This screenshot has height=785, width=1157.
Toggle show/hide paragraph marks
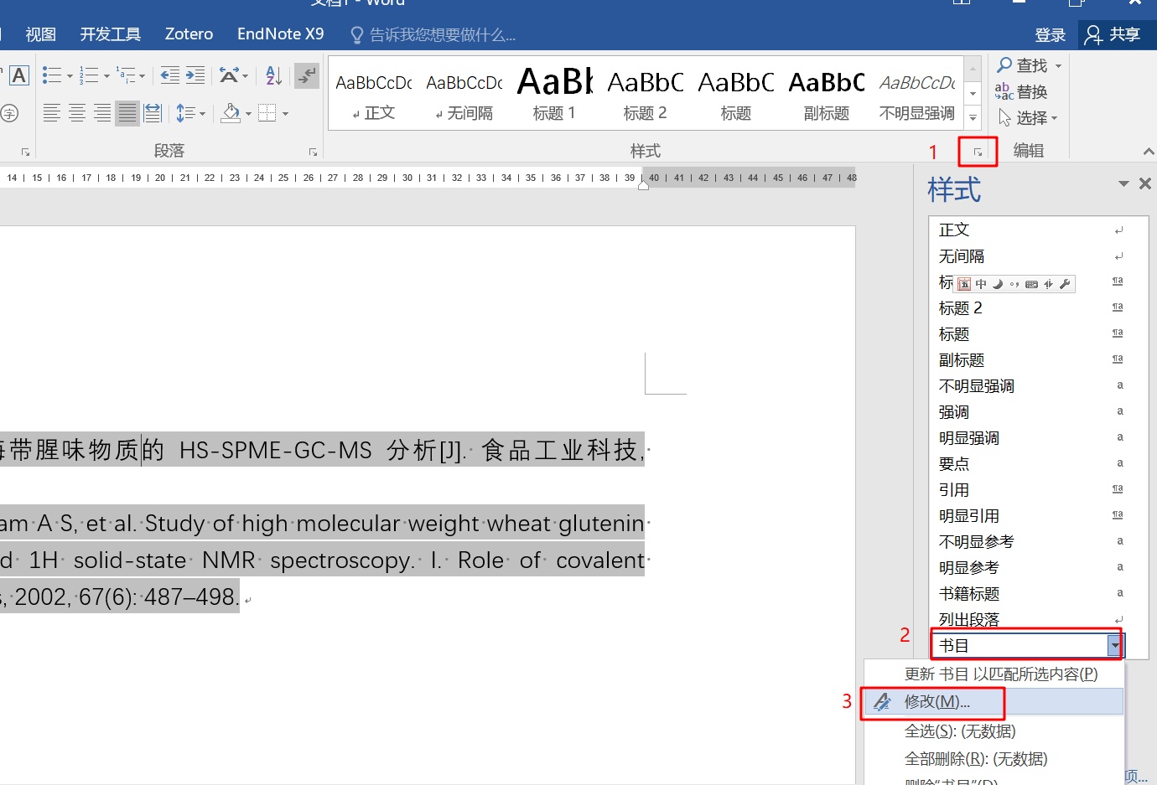(308, 75)
